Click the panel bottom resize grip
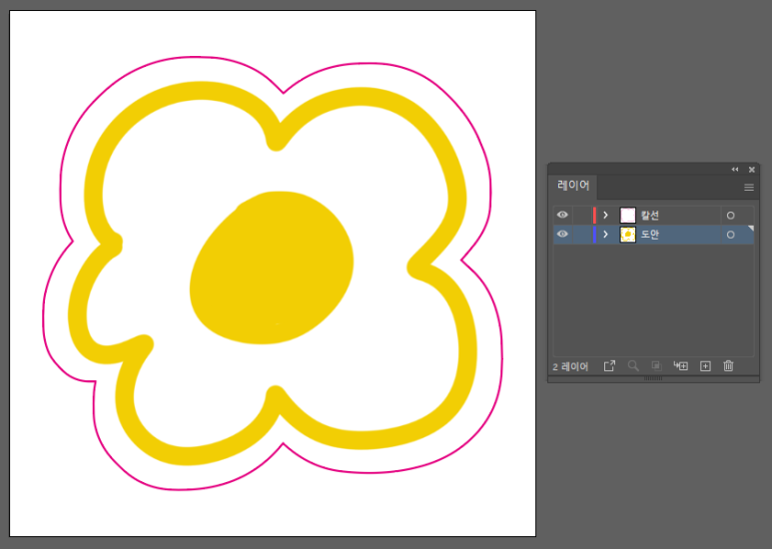This screenshot has width=772, height=549. 653,378
